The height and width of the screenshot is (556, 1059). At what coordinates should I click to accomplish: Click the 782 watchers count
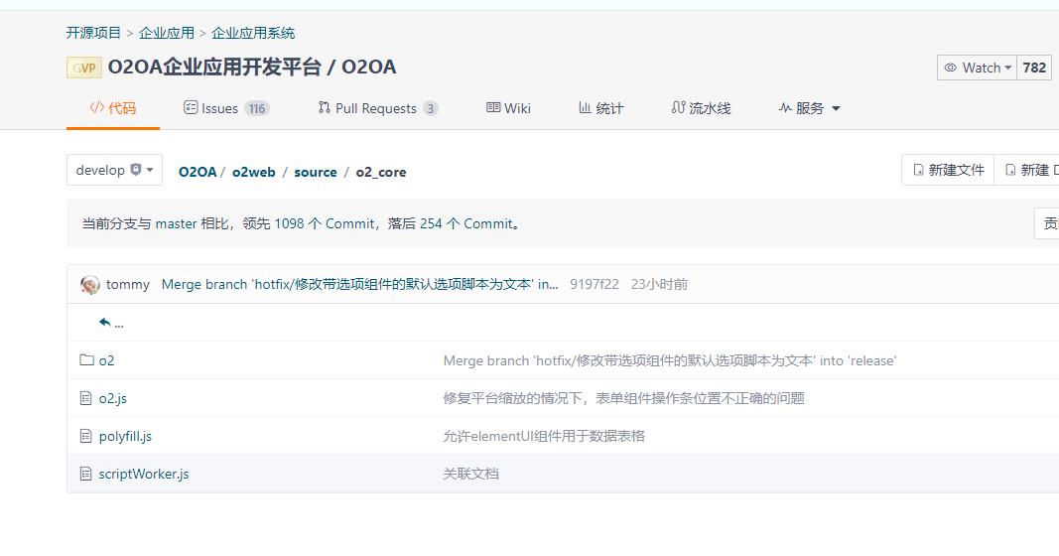coord(1034,68)
